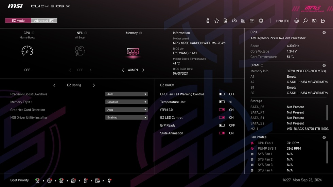
Task: Enable the ErP Ready switch
Action: pyautogui.click(x=222, y=125)
